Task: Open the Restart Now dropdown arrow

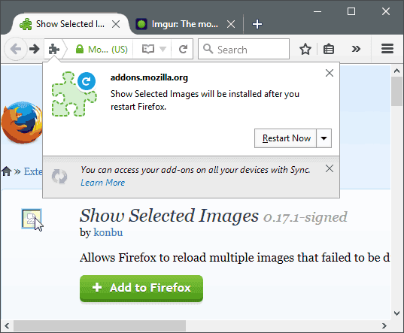Action: click(x=324, y=138)
